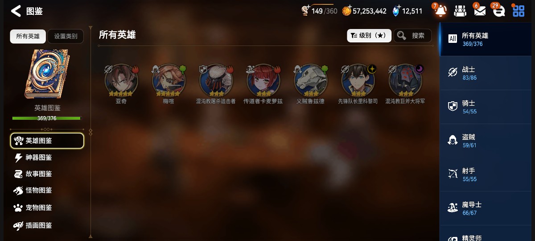Open the mail envelope icon
This screenshot has height=241, width=535.
tap(480, 11)
